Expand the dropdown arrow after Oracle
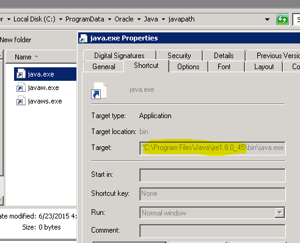The width and height of the screenshot is (300, 243). pos(139,20)
